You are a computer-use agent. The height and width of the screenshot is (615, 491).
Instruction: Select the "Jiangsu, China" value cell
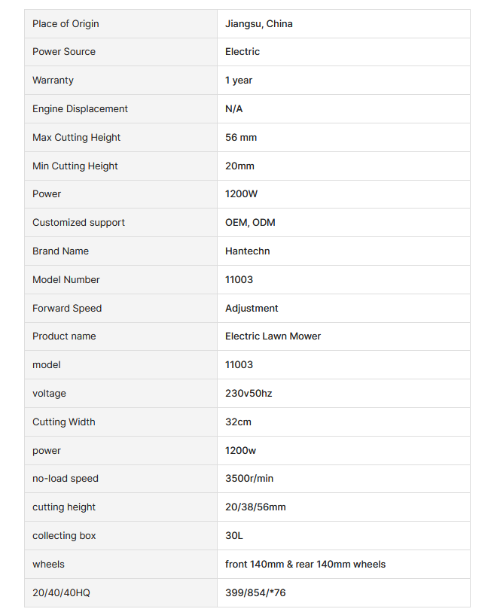pos(259,24)
